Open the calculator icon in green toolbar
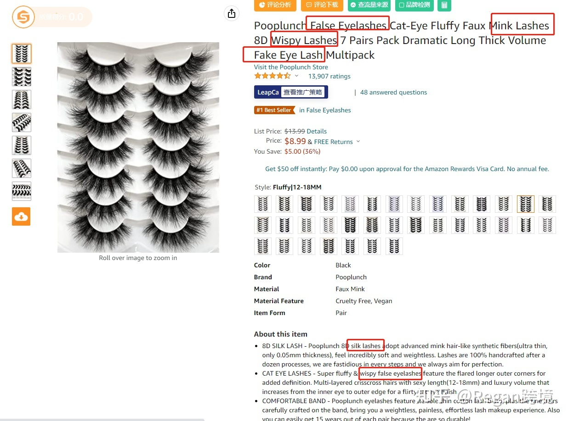Viewport: 568px width, 421px height. point(444,5)
